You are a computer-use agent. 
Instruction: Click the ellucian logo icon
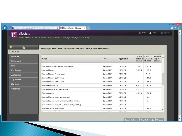click(x=14, y=35)
